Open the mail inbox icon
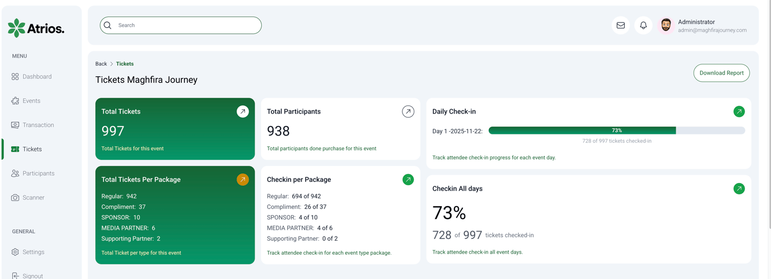The image size is (771, 279). click(x=620, y=25)
